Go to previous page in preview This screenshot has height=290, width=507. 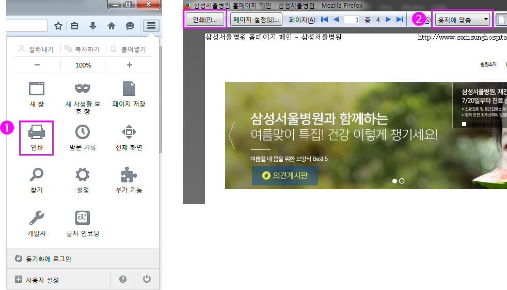click(x=336, y=20)
